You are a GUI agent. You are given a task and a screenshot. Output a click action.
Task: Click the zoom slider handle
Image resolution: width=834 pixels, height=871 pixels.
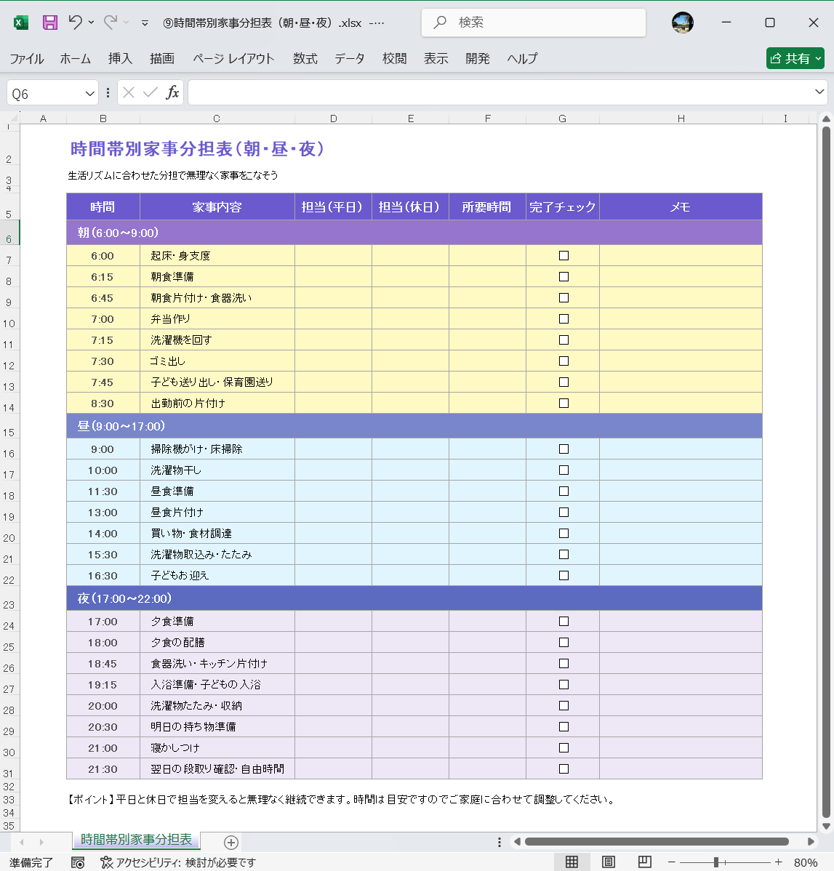tap(715, 862)
